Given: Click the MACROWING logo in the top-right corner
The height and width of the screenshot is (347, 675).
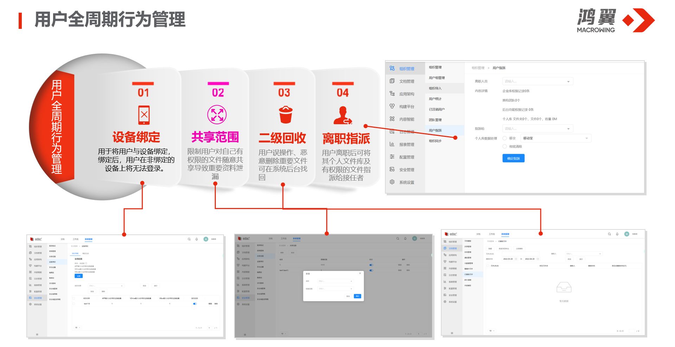Looking at the screenshot, I should tap(616, 21).
